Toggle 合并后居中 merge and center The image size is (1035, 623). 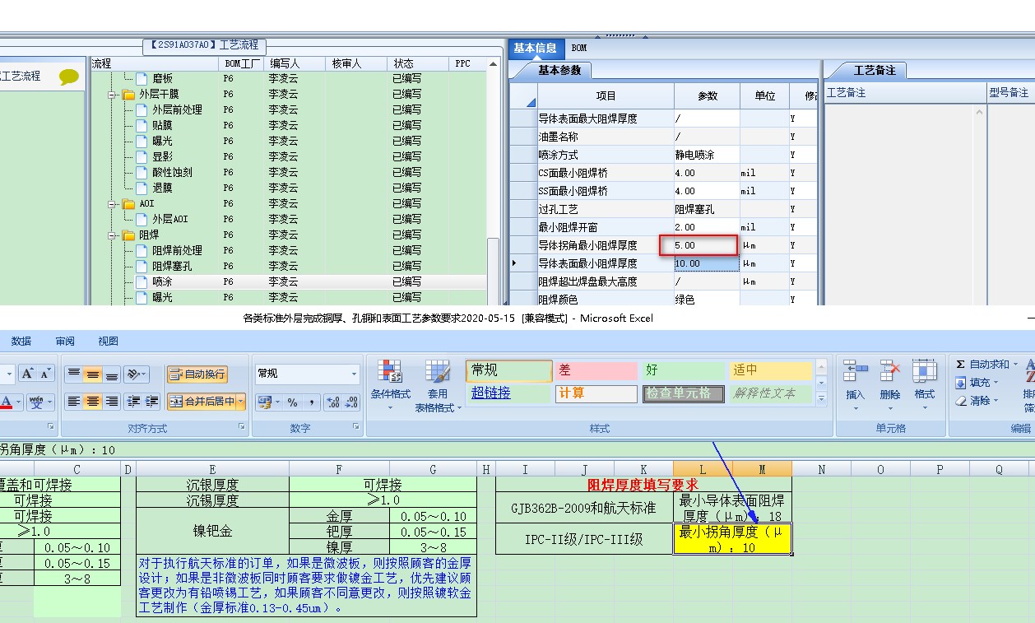[202, 402]
